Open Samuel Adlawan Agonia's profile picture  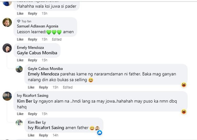(7, 23)
